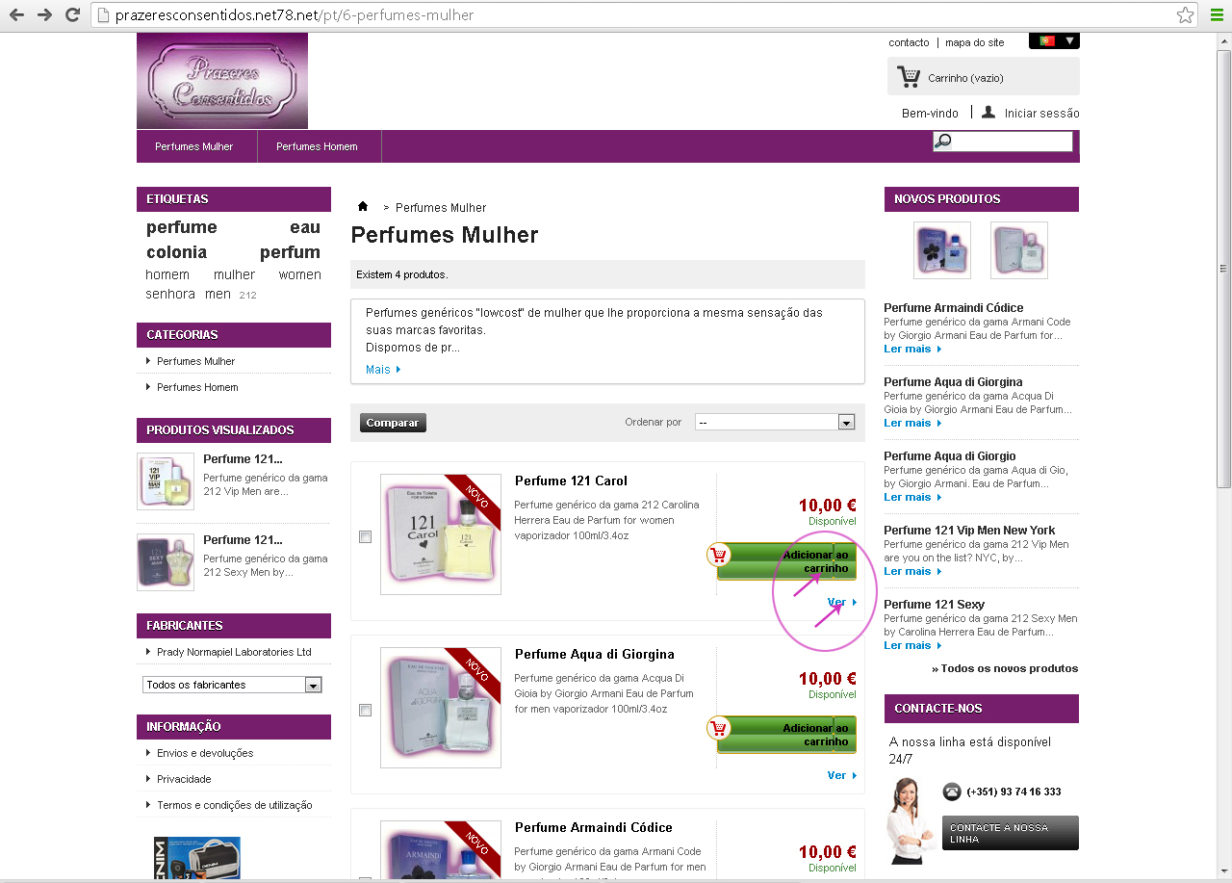Open the Ordenar por dropdown
Image resolution: width=1232 pixels, height=883 pixels.
pyautogui.click(x=775, y=422)
